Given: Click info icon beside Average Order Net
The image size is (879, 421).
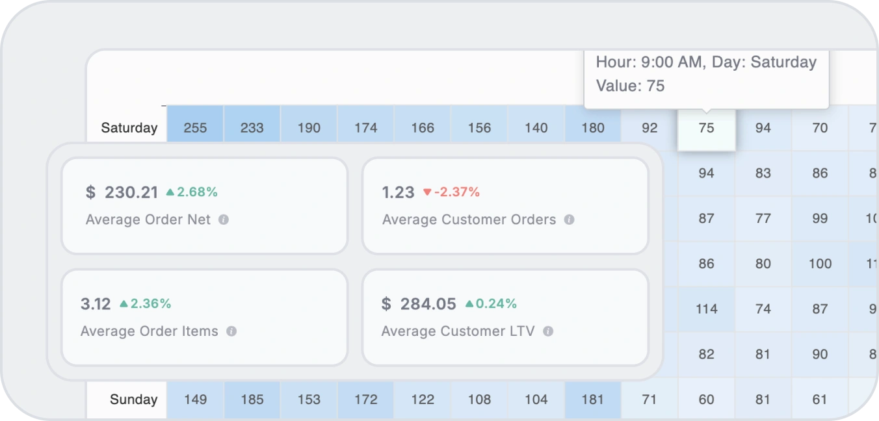Looking at the screenshot, I should 224,220.
